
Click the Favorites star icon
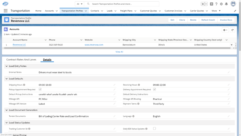(203, 4)
